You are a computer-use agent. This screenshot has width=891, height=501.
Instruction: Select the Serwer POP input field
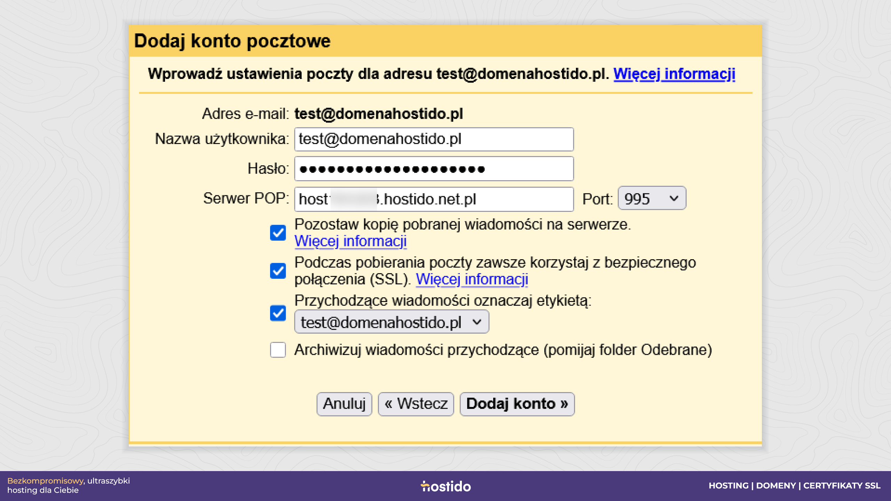pos(434,199)
